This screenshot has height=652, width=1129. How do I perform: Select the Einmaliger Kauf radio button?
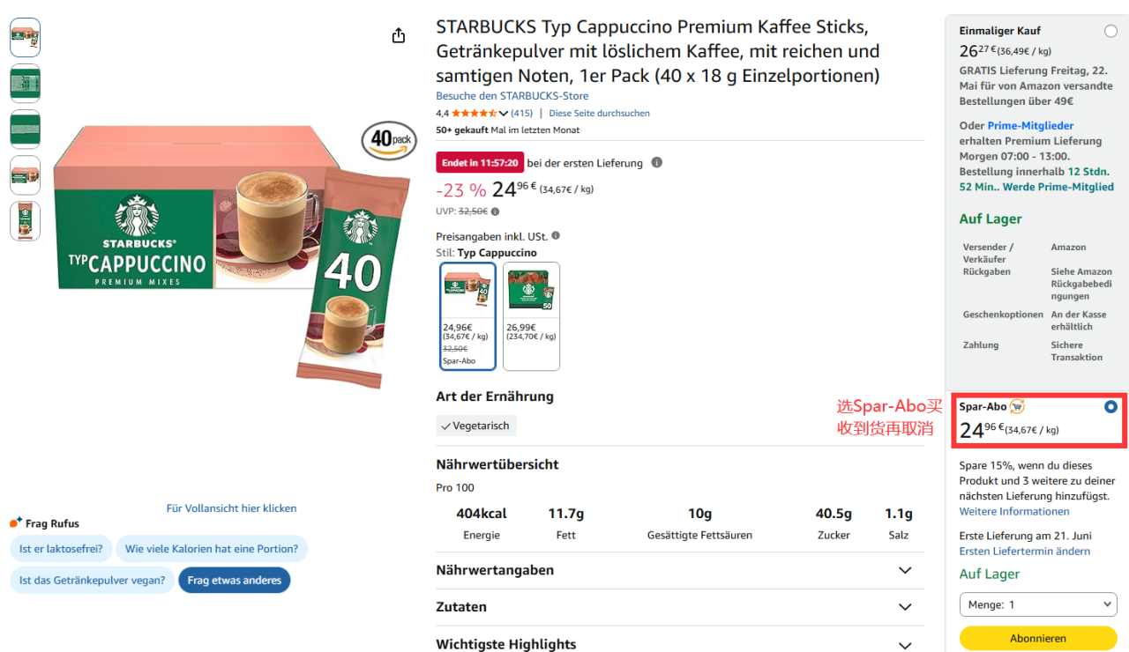(1110, 31)
